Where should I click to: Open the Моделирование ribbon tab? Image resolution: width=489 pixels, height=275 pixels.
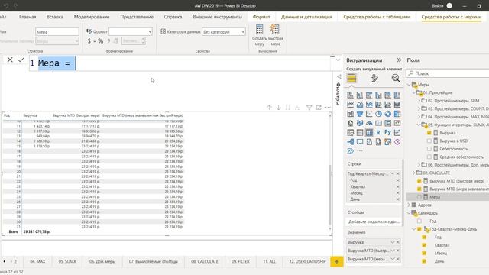tap(92, 17)
